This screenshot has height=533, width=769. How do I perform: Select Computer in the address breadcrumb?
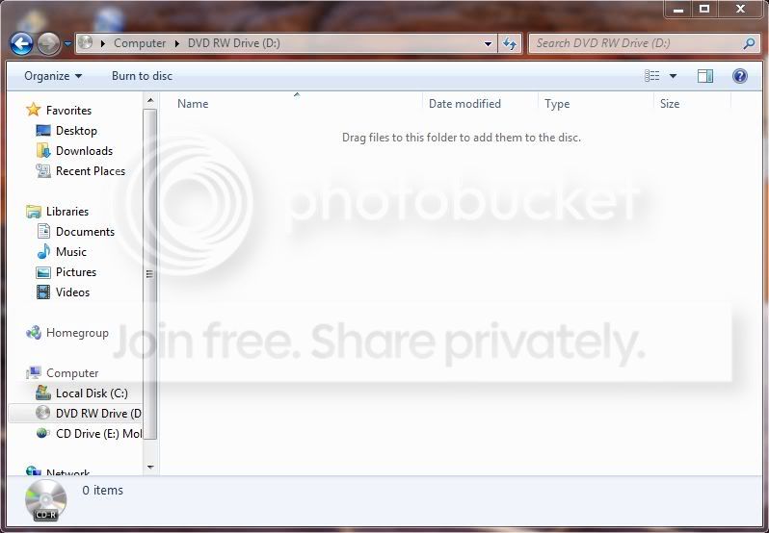tap(140, 43)
